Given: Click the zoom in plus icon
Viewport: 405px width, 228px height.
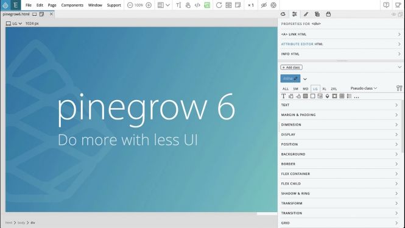Looking at the screenshot, I should [149, 5].
